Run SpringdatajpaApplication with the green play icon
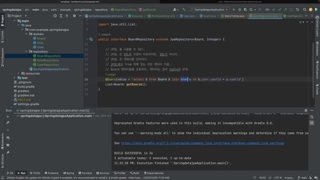The width and height of the screenshot is (320, 180). point(234,9)
